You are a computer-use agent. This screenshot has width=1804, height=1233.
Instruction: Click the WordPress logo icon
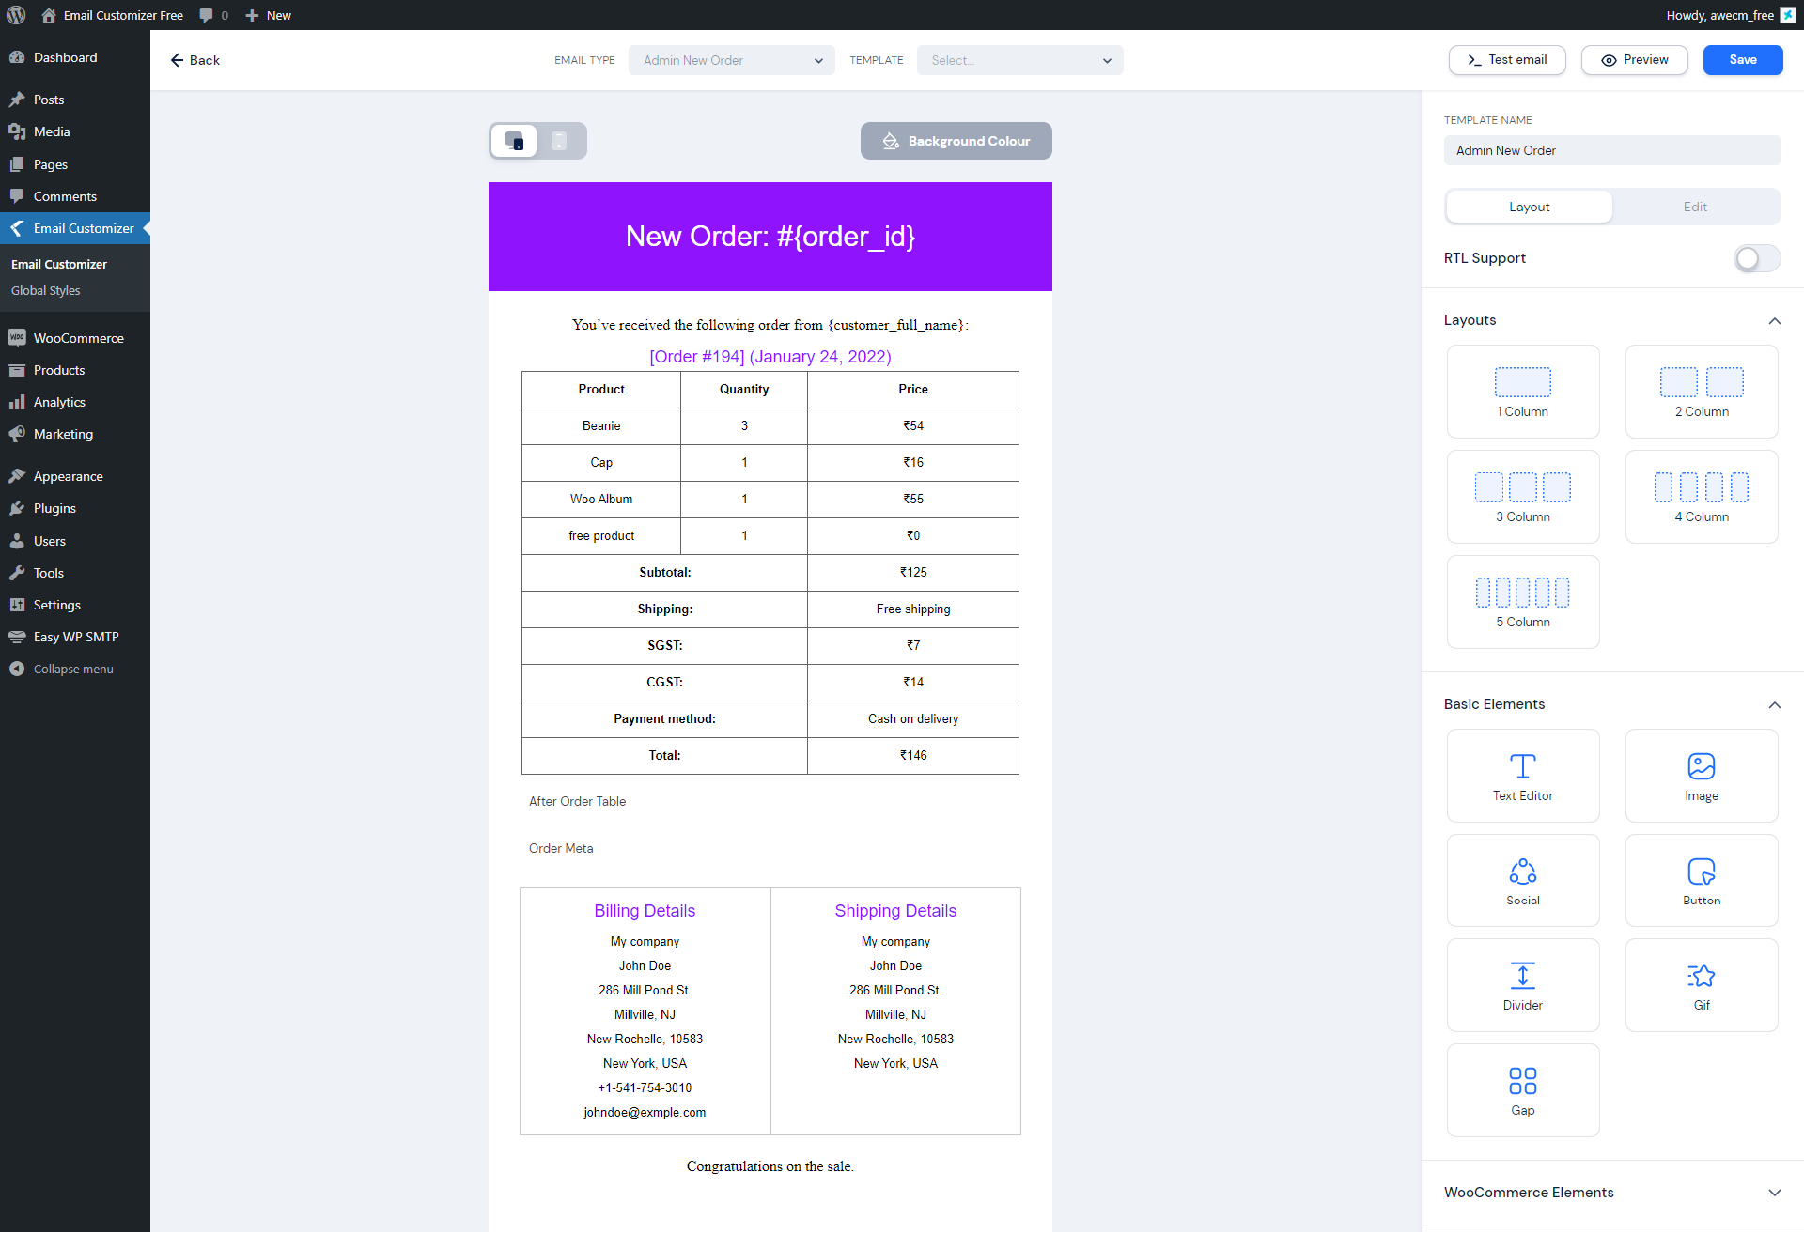tap(16, 15)
